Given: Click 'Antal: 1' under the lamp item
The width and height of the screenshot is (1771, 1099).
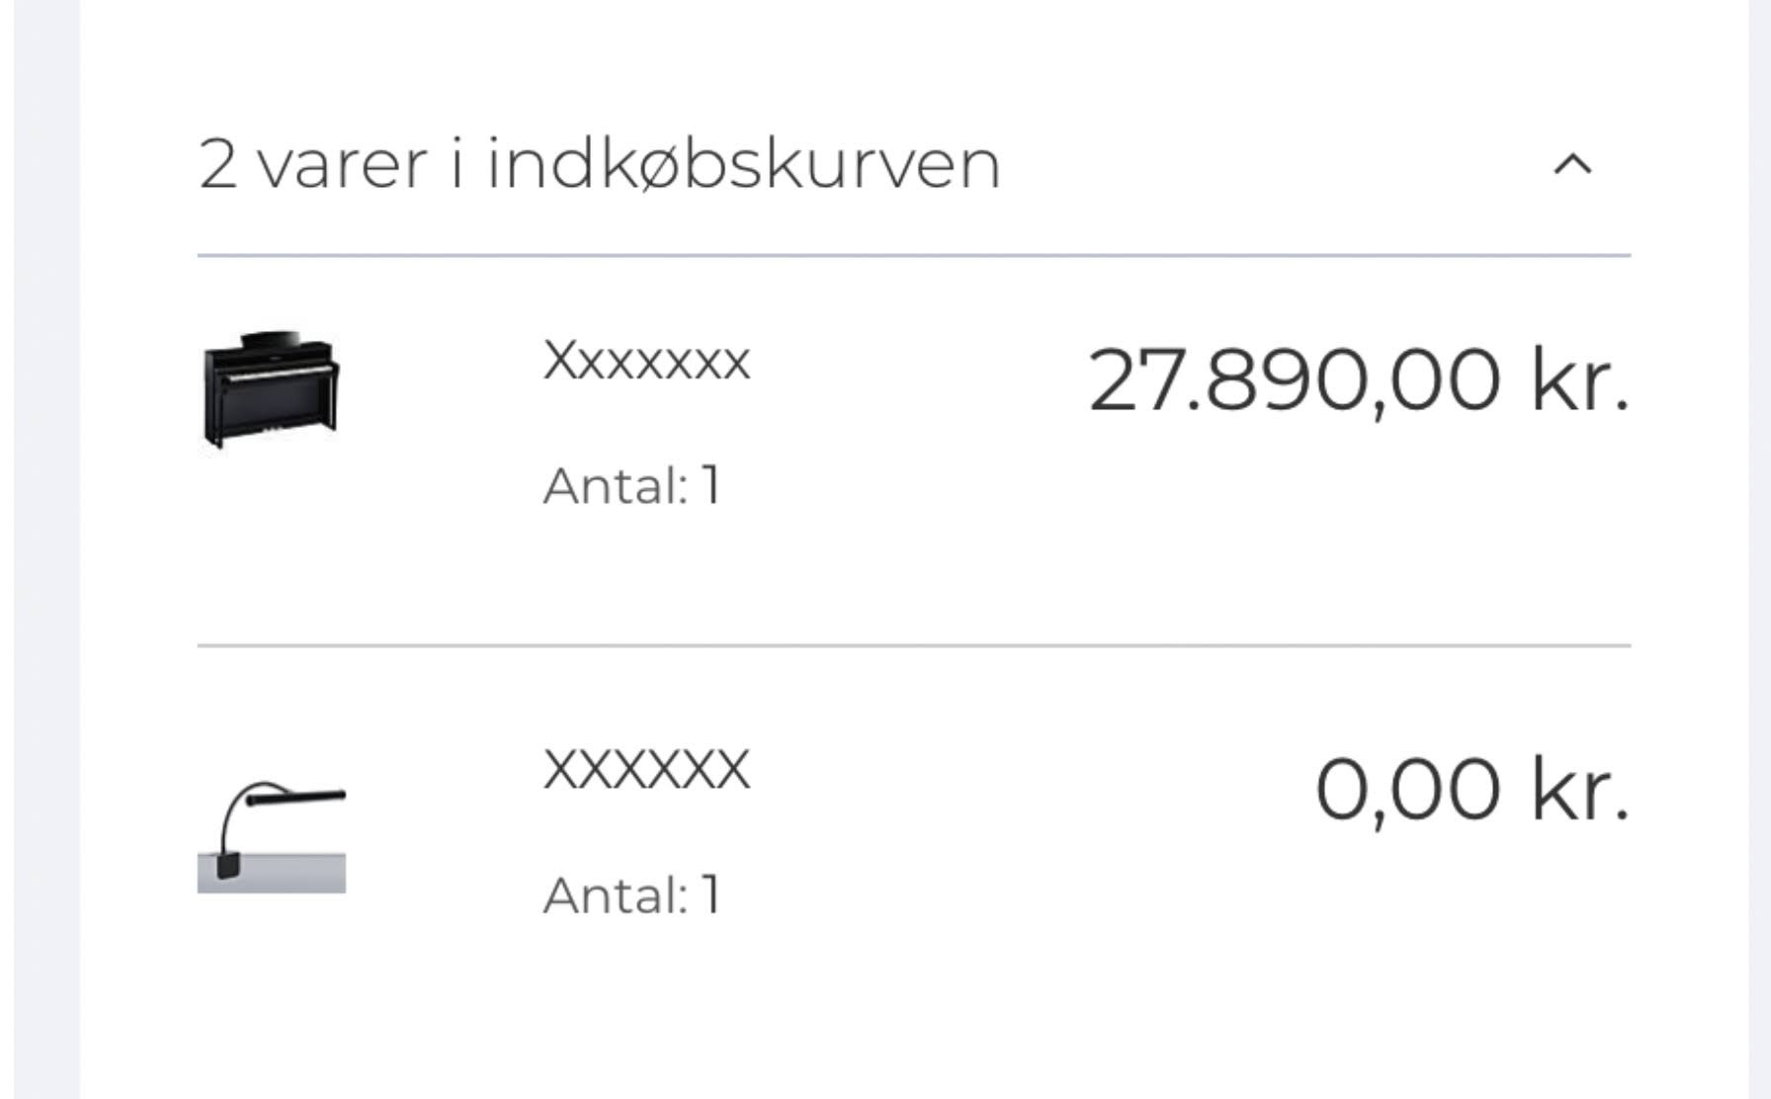Looking at the screenshot, I should [x=632, y=894].
